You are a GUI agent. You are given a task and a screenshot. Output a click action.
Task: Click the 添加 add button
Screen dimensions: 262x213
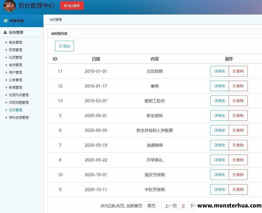pyautogui.click(x=64, y=46)
